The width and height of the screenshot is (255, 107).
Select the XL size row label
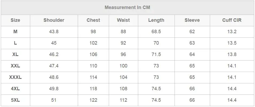15,54
